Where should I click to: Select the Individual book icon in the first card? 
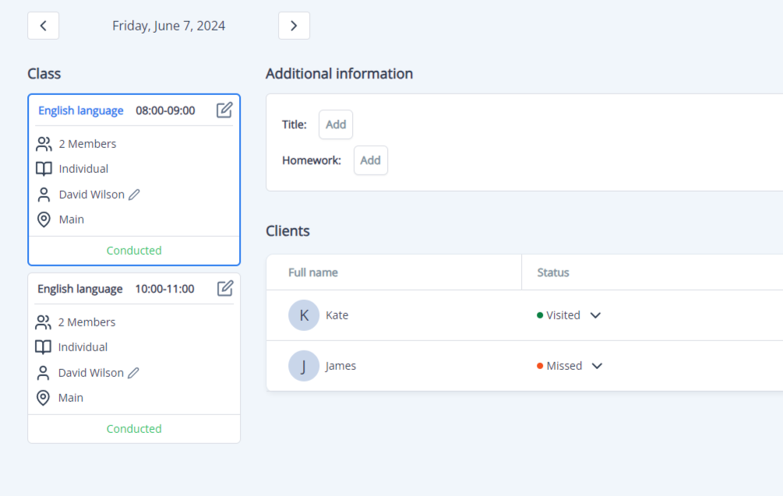pyautogui.click(x=44, y=168)
